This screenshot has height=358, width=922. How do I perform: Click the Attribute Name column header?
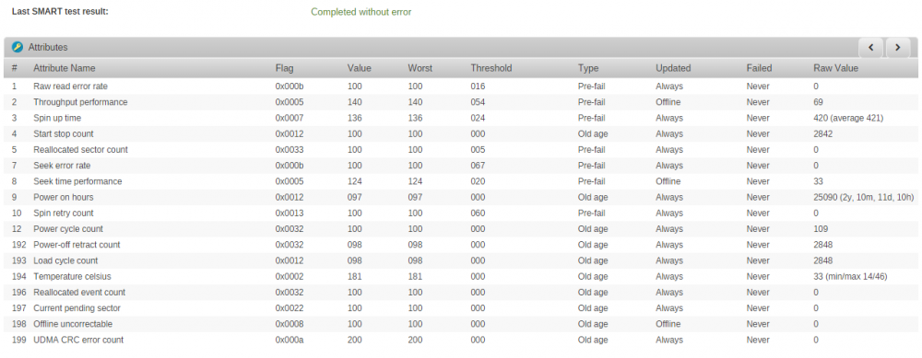pyautogui.click(x=65, y=68)
